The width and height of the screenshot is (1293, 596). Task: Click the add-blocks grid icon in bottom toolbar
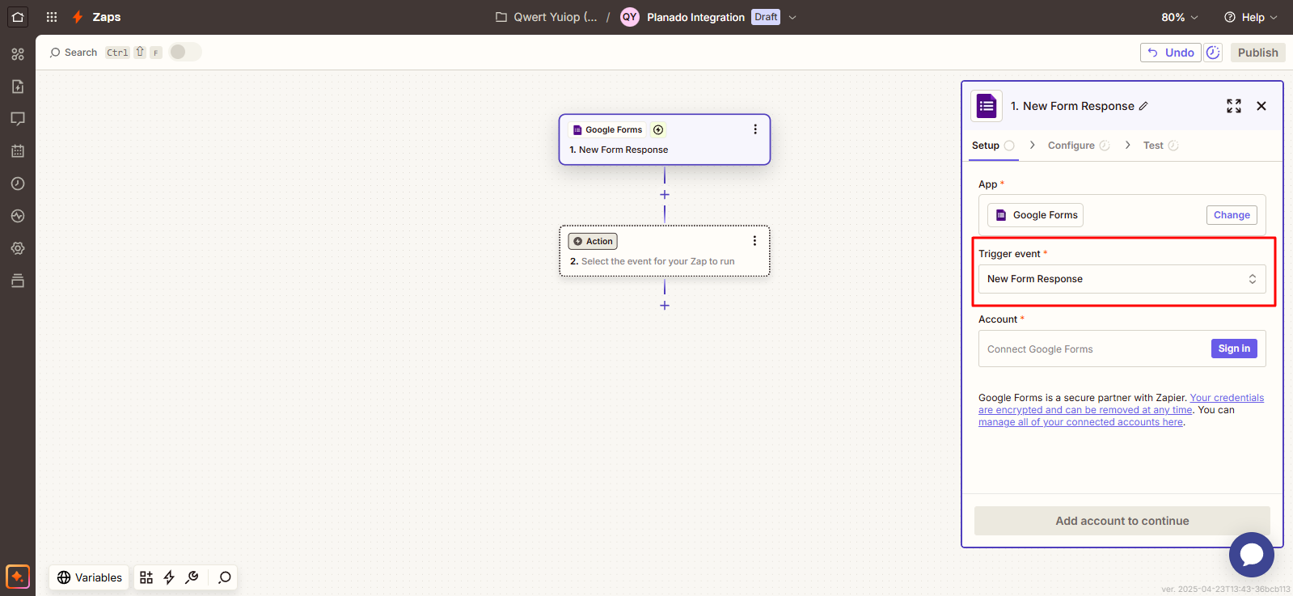point(146,577)
